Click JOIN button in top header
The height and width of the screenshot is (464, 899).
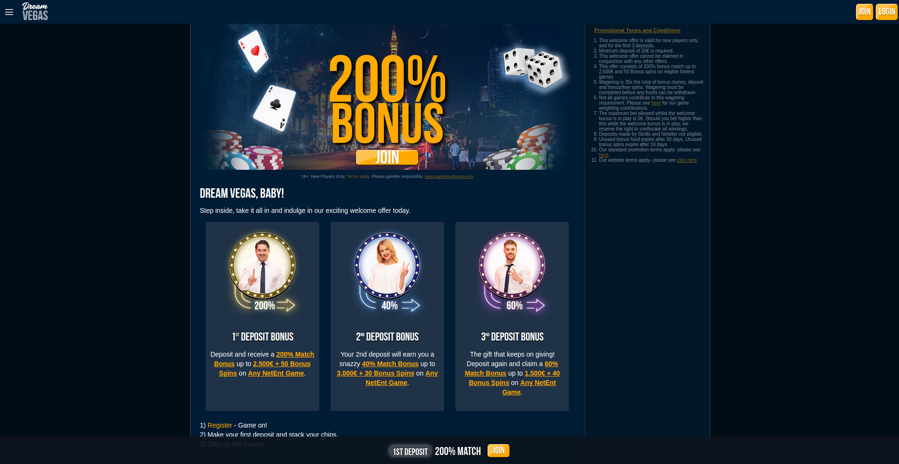(864, 12)
